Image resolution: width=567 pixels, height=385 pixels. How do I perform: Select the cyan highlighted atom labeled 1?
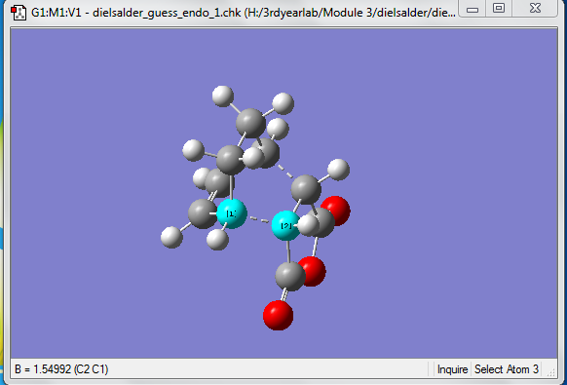(232, 213)
